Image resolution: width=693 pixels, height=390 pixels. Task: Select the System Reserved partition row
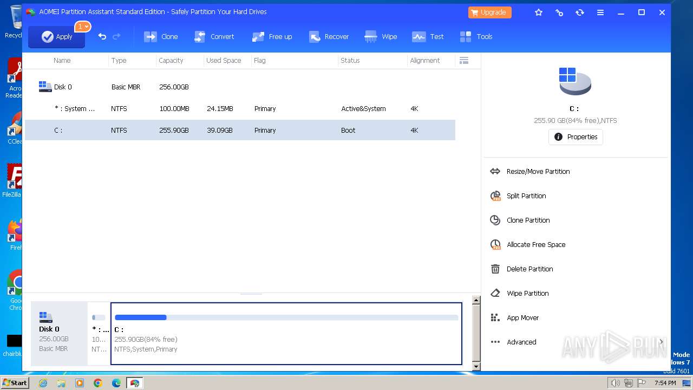(240, 108)
